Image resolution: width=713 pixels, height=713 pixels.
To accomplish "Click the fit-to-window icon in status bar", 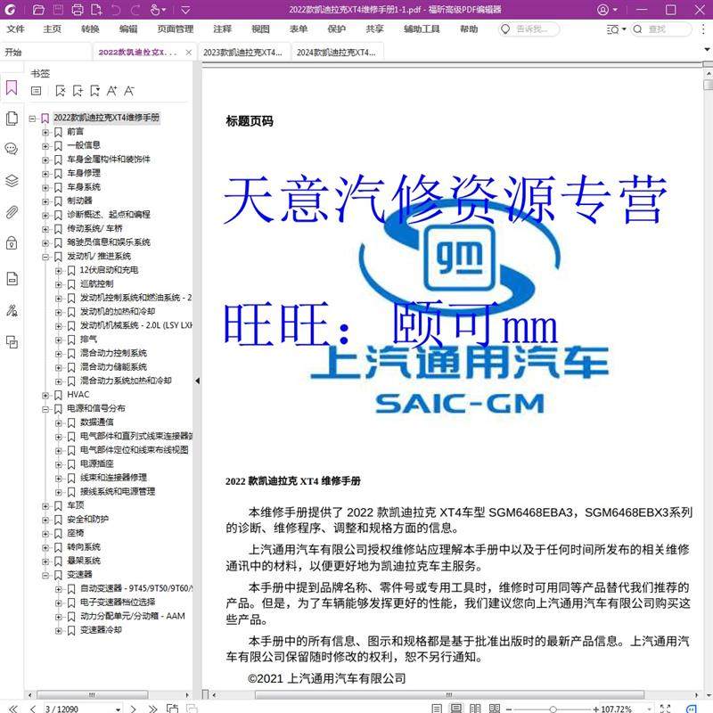I will [664, 706].
